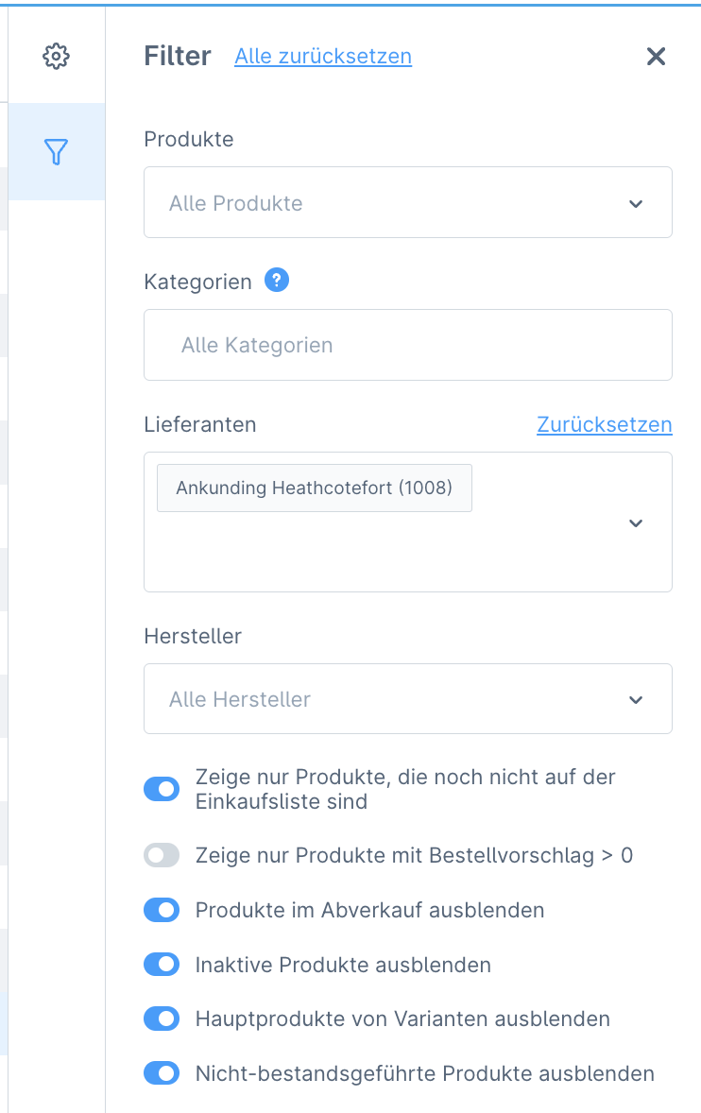This screenshot has height=1113, width=701.
Task: Click inside the Kategorien filter field
Action: [378, 345]
